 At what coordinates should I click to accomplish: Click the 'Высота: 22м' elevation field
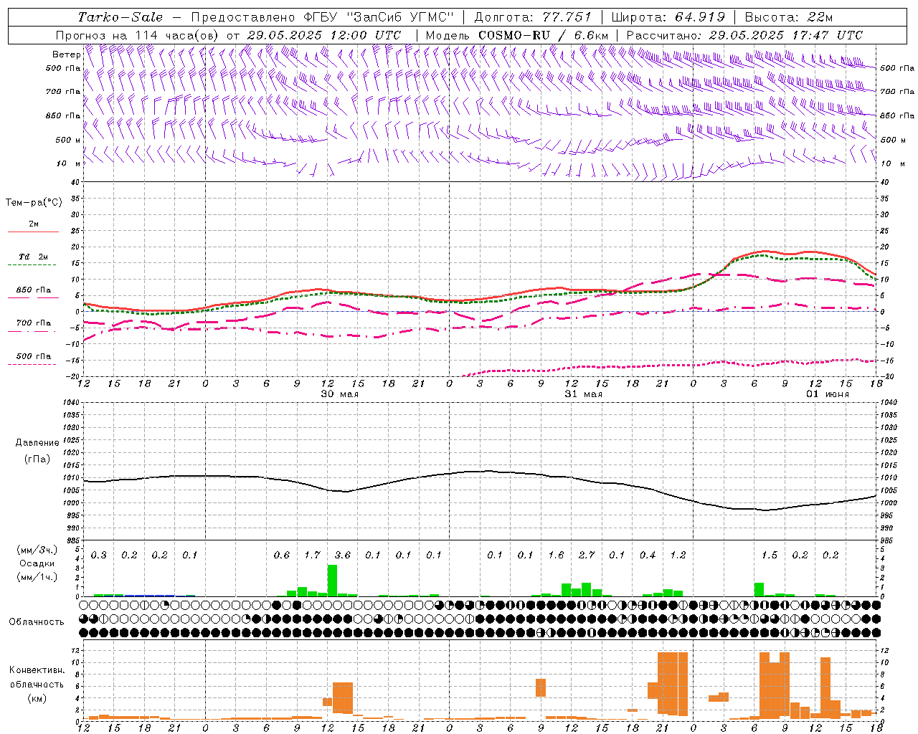coord(789,17)
